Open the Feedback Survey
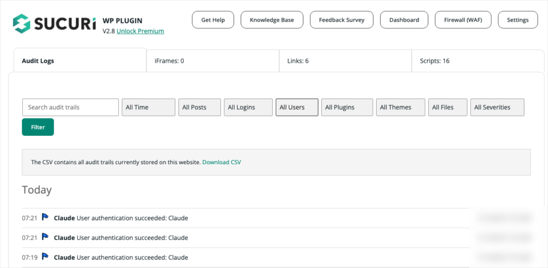The height and width of the screenshot is (268, 548). pos(341,20)
